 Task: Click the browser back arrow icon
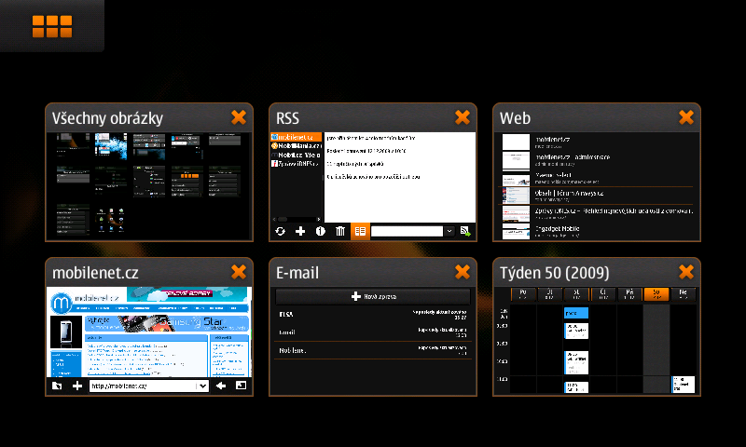(221, 386)
